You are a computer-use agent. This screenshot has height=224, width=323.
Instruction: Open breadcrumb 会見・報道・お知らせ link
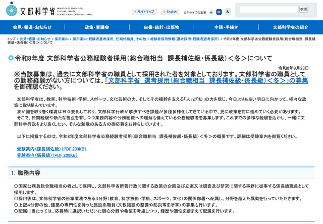[35, 39]
